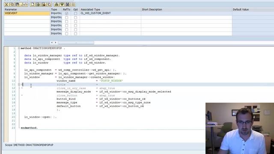Click the Find binoculars toolbar icon
The image size is (274, 154).
[68, 4]
